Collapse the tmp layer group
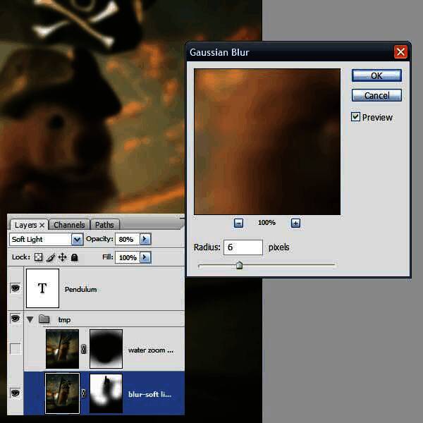Image resolution: width=423 pixels, height=423 pixels. (x=30, y=319)
